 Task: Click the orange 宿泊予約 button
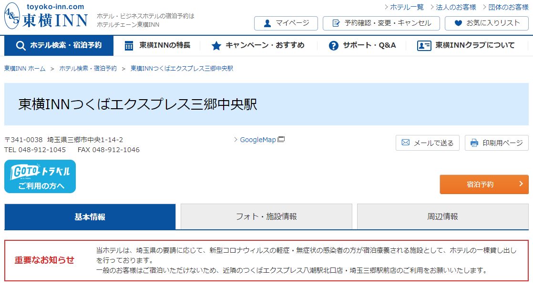[x=484, y=185]
